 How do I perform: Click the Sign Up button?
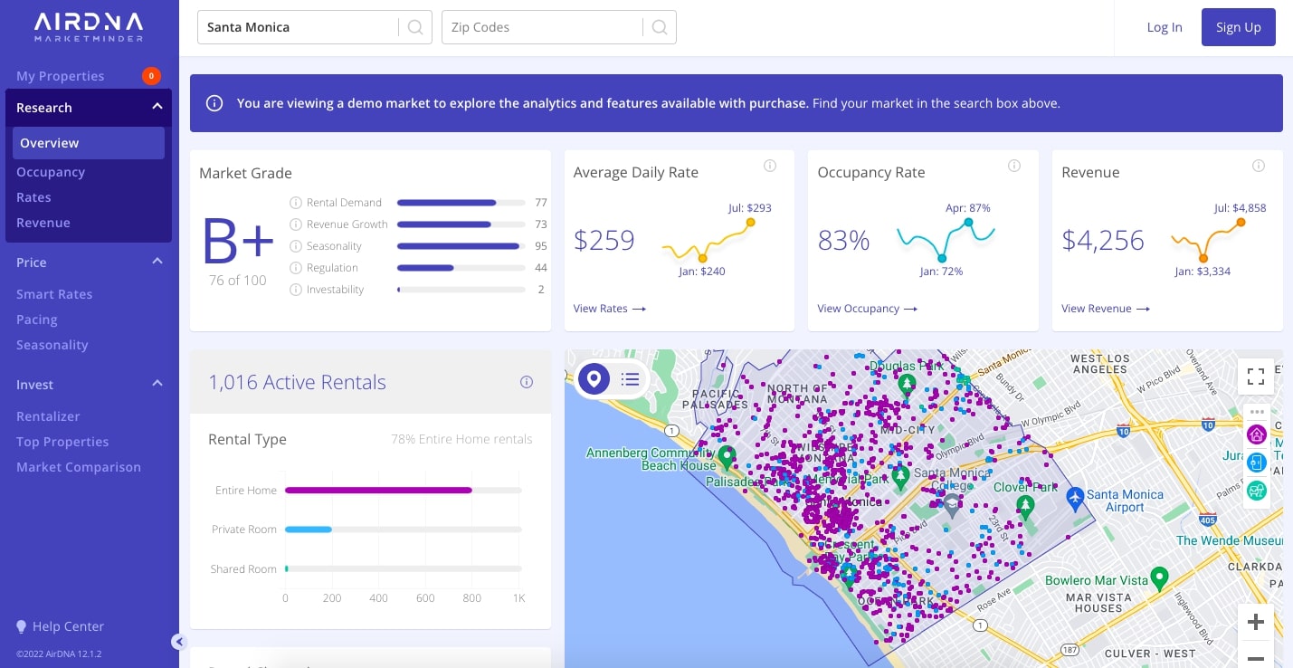(x=1238, y=27)
